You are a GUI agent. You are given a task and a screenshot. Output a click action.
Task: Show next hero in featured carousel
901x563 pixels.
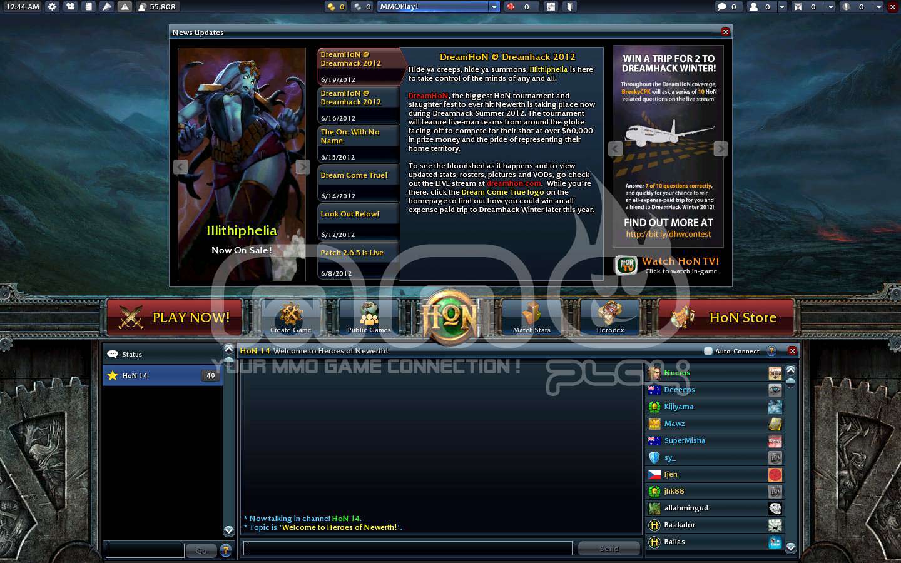303,166
